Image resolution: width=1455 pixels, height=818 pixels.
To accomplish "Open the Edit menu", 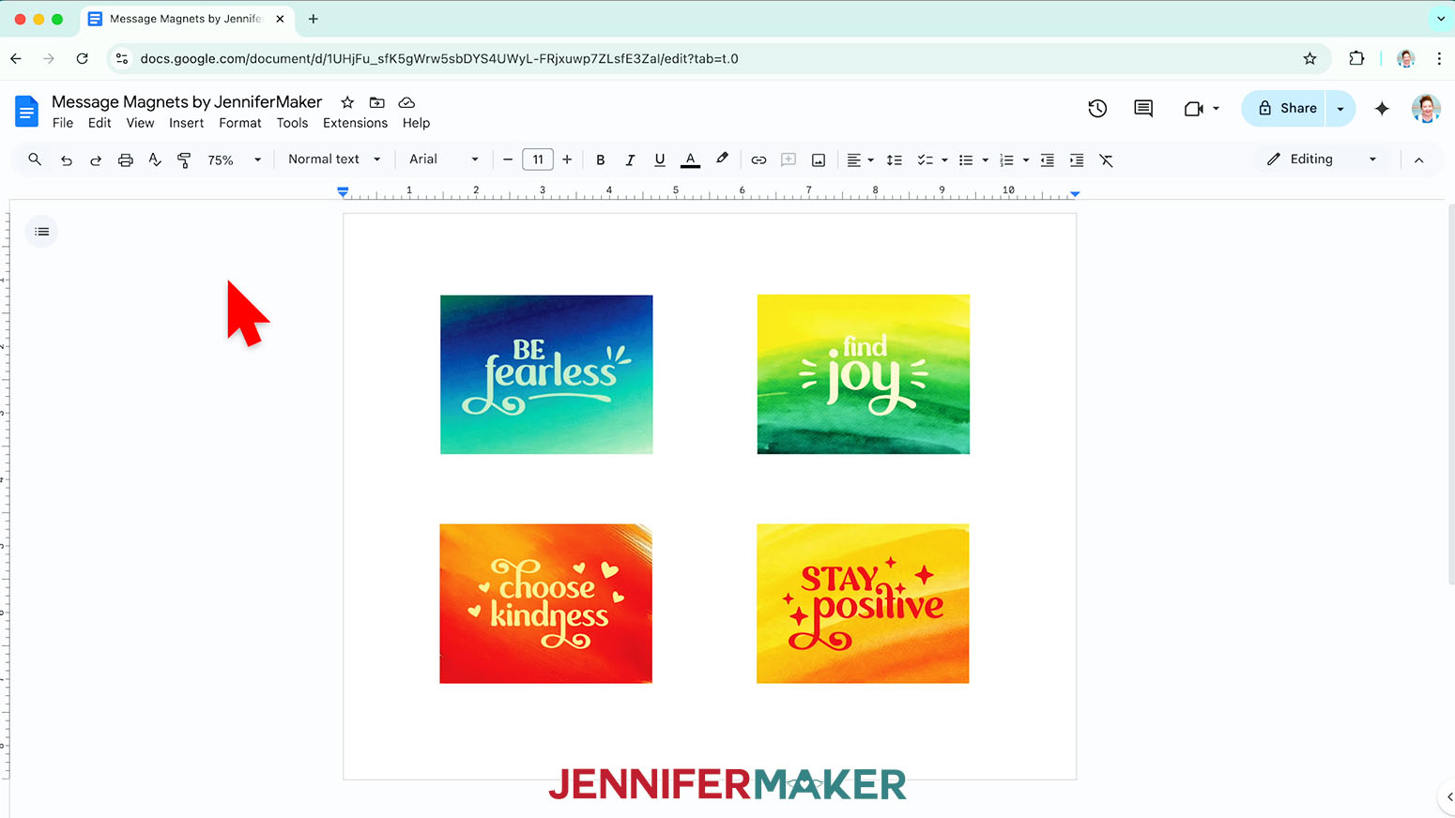I will 100,123.
